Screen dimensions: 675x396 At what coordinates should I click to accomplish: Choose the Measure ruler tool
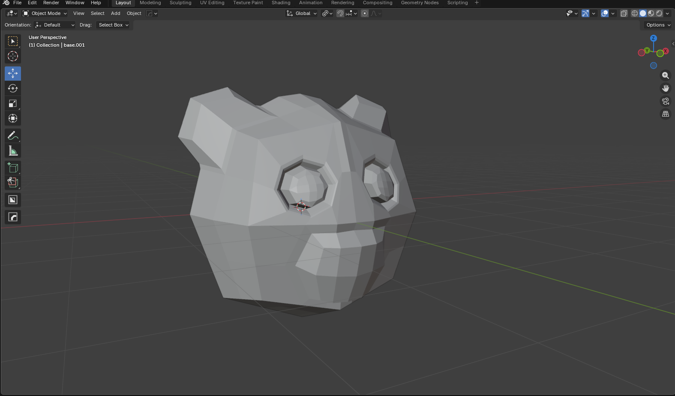(x=13, y=150)
